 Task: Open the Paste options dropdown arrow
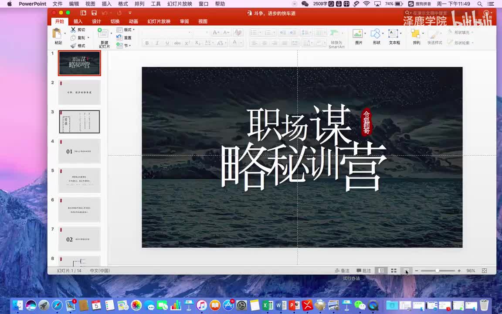(65, 33)
